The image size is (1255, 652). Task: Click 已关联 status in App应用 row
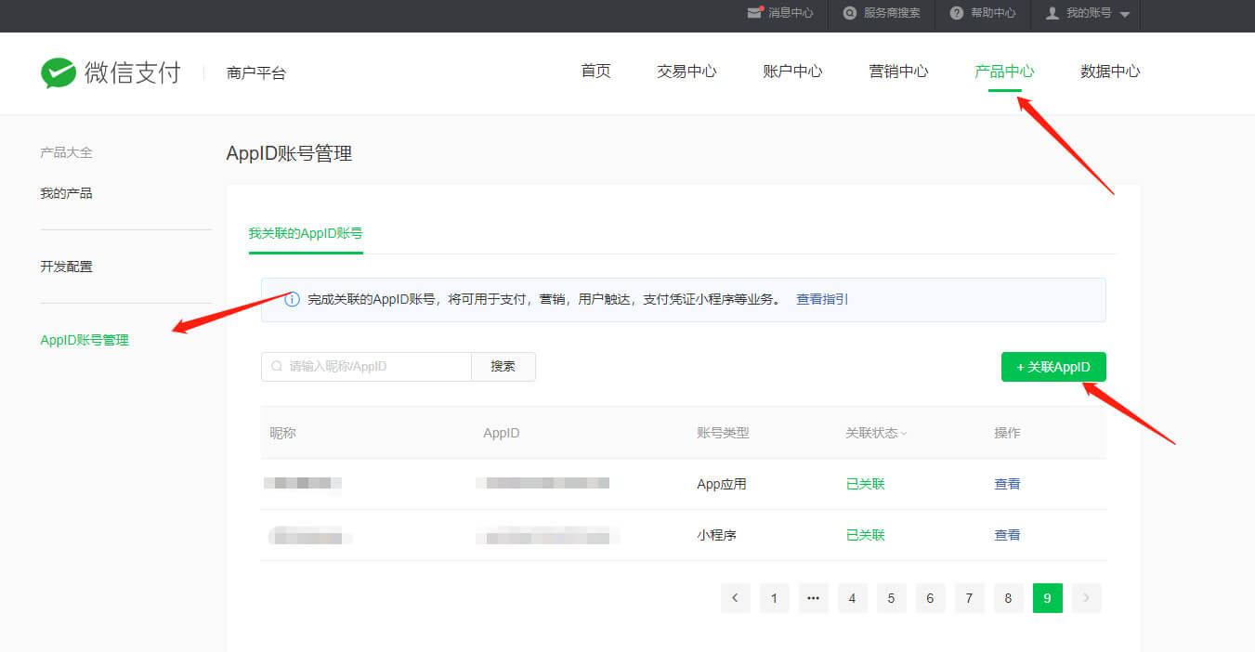coord(865,484)
